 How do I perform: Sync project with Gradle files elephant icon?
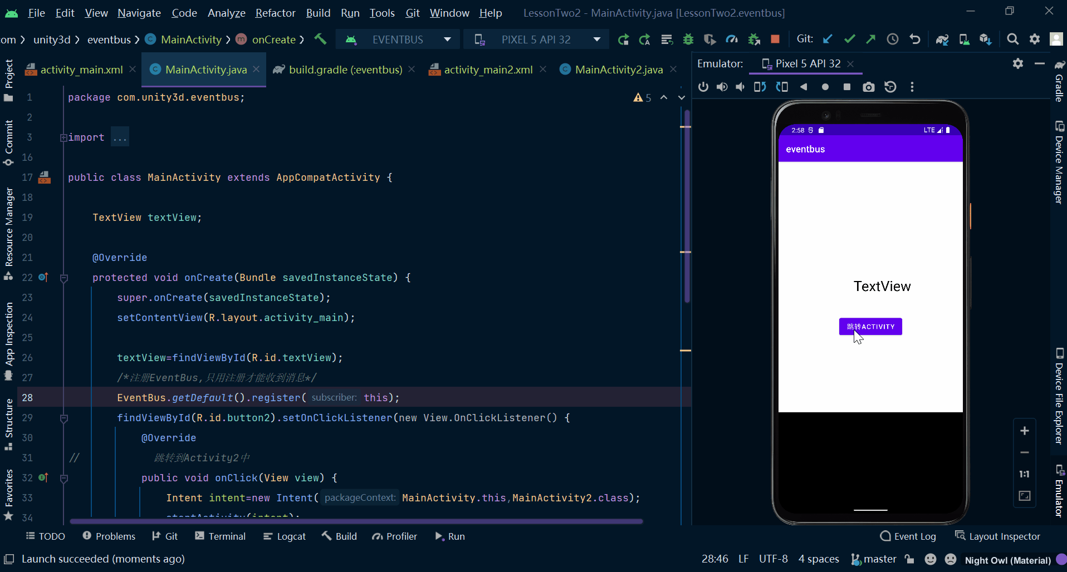(942, 39)
